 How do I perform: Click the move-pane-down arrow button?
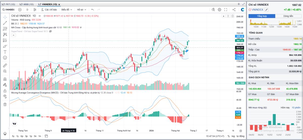[x=223, y=16]
